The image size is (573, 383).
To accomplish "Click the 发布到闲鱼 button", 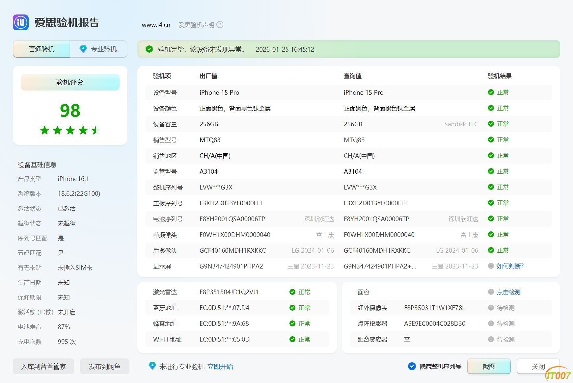I will point(105,366).
